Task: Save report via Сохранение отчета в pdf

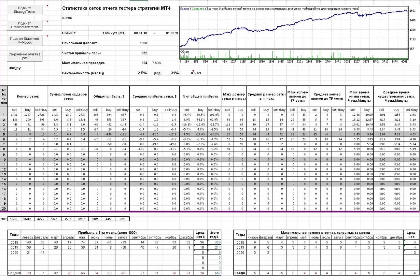Action: click(x=25, y=56)
